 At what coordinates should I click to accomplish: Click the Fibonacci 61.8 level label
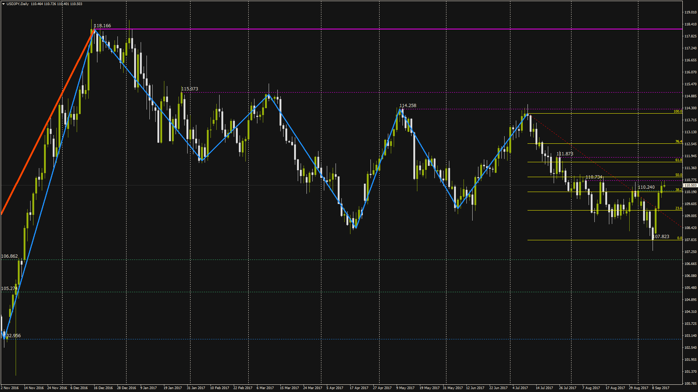click(x=678, y=160)
